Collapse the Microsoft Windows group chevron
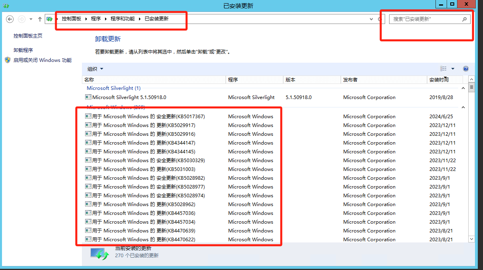The height and width of the screenshot is (270, 483). pos(463,107)
